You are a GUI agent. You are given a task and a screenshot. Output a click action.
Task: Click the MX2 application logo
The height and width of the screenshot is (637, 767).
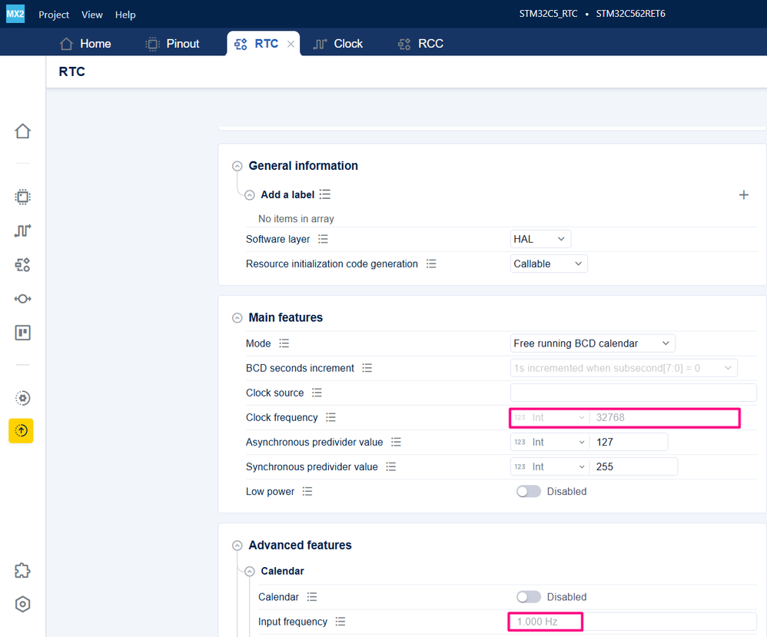click(15, 14)
